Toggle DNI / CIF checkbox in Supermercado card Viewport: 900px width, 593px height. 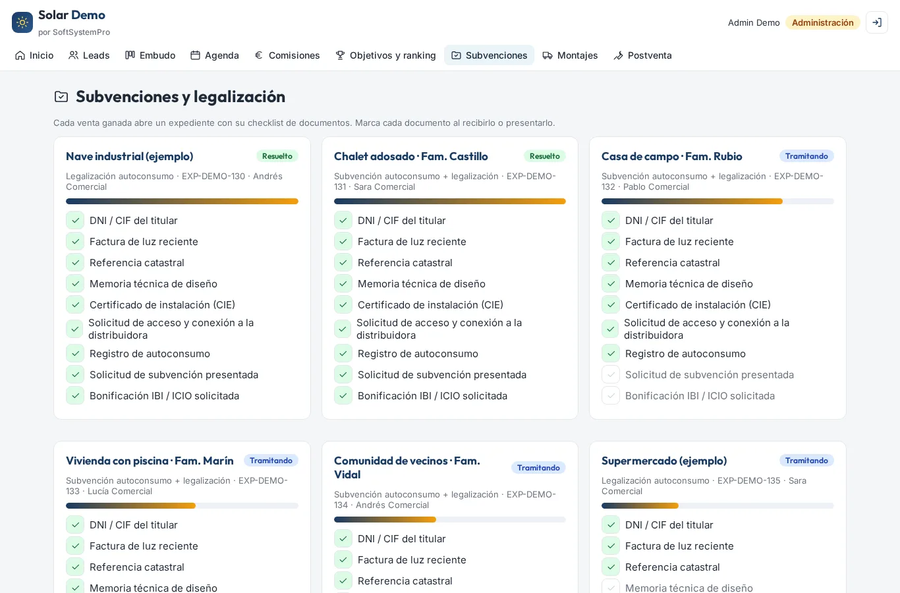coord(611,525)
